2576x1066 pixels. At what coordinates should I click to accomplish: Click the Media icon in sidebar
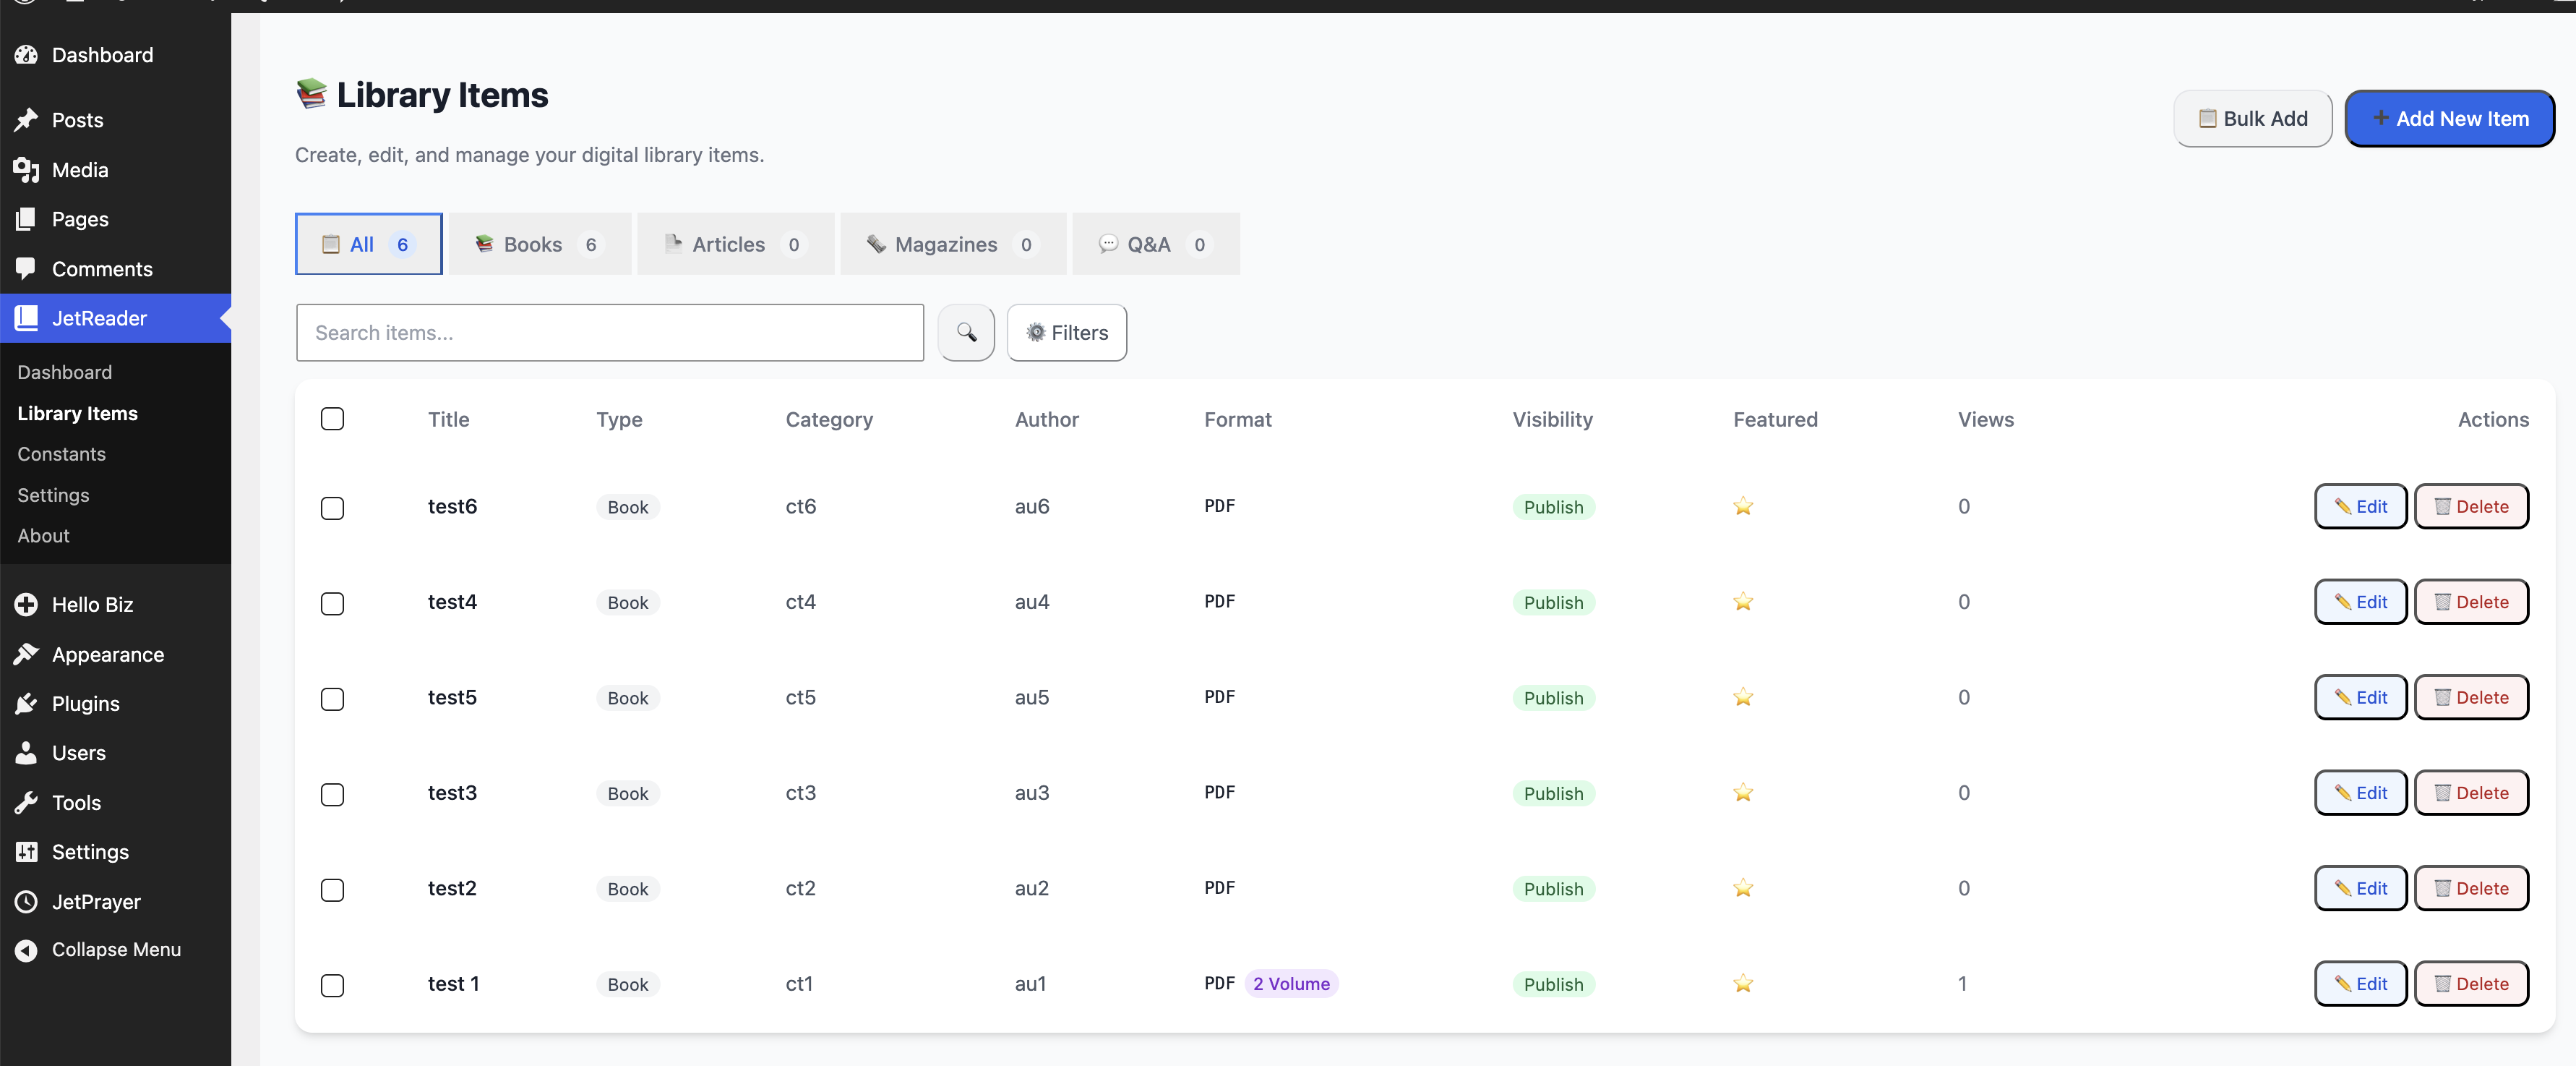point(26,170)
